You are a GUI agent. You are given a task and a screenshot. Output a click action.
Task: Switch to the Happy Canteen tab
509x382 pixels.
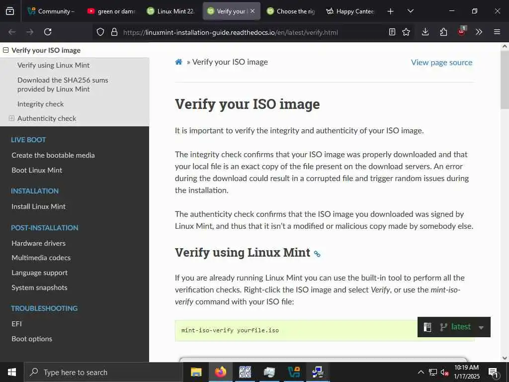pyautogui.click(x=350, y=11)
